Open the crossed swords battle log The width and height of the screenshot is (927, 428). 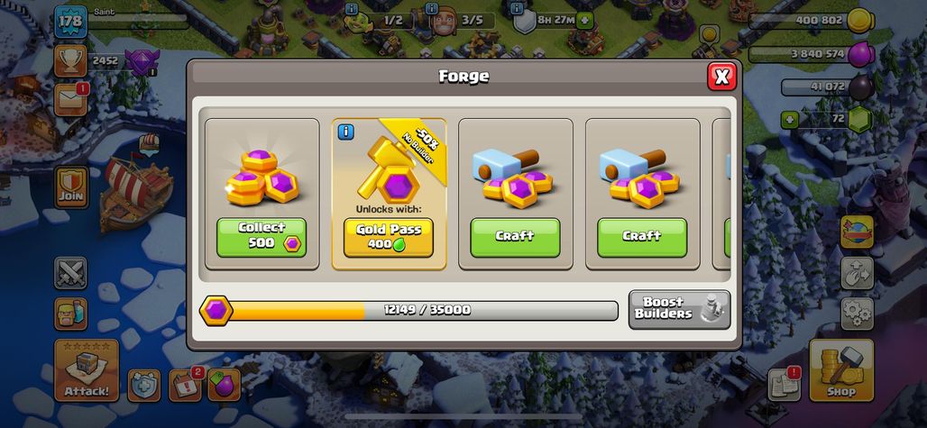coord(71,273)
